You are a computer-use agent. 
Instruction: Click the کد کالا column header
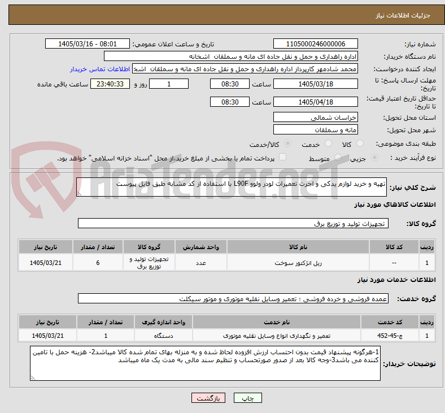394,247
